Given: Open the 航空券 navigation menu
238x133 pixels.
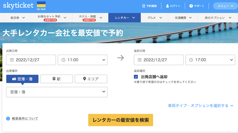Looking at the screenshot, I should point(17,18).
